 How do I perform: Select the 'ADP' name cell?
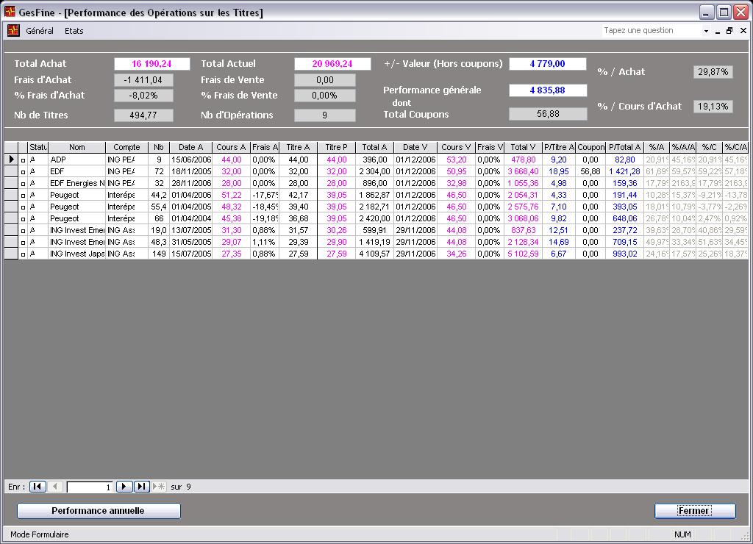(x=76, y=160)
